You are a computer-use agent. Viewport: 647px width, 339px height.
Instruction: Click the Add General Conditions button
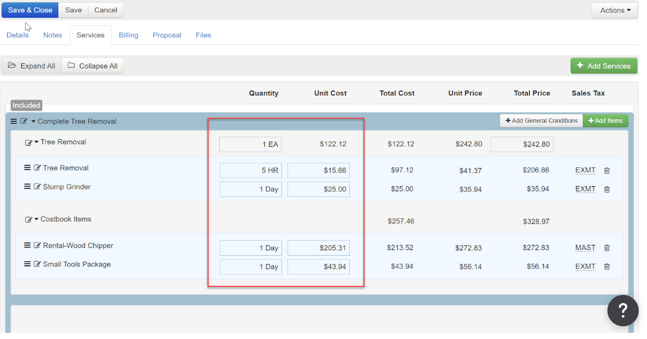pos(541,121)
